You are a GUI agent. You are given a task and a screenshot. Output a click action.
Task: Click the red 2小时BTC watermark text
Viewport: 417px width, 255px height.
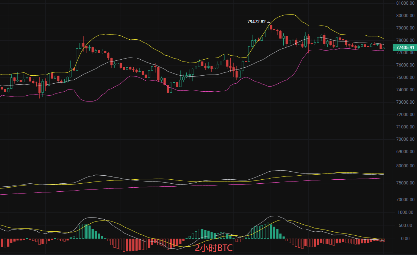(x=213, y=248)
